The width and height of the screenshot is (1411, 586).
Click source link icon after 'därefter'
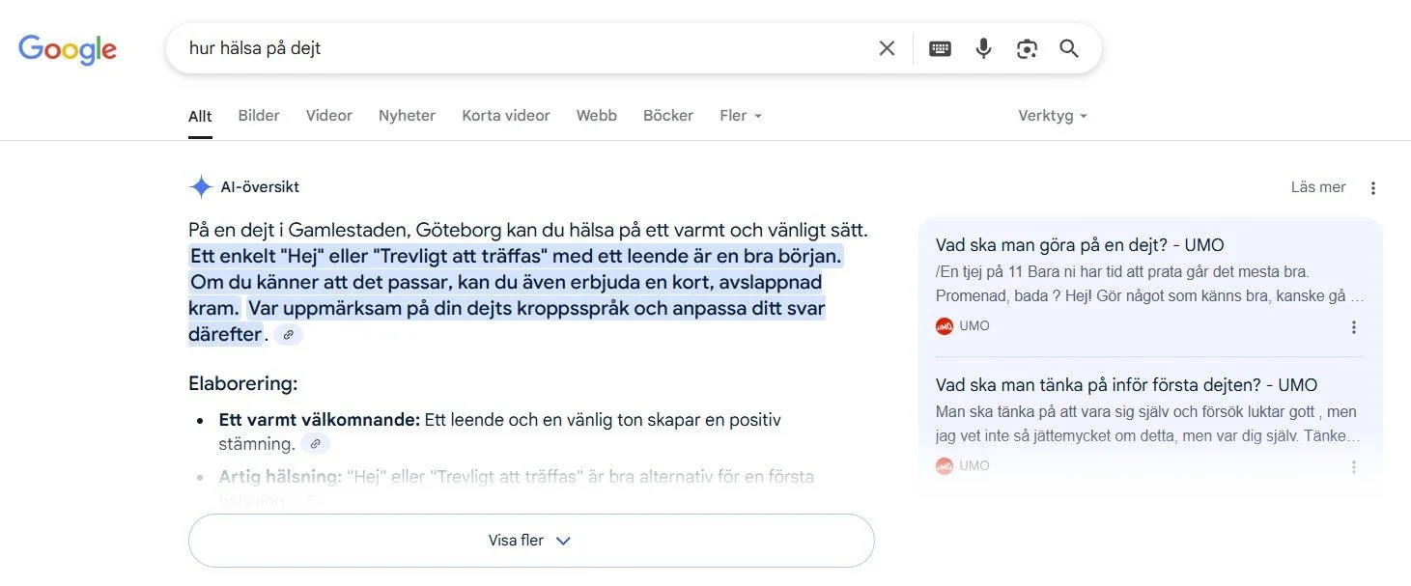click(x=288, y=335)
